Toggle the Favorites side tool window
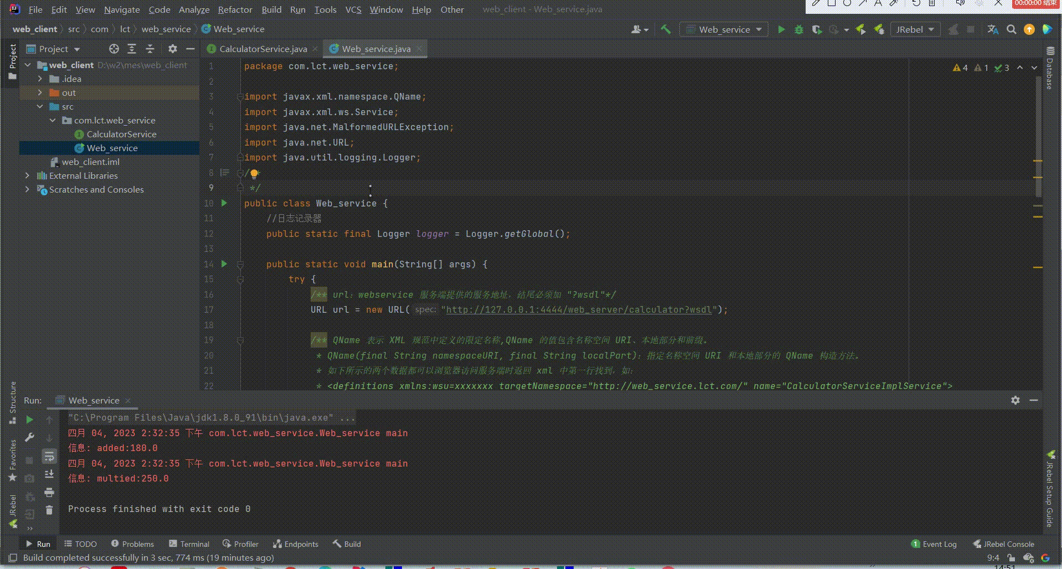Viewport: 1062px width, 569px height. [x=12, y=461]
